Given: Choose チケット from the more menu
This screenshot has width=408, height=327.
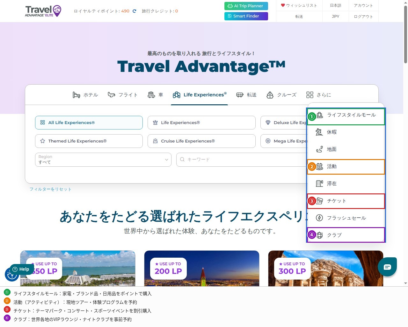Looking at the screenshot, I should [346, 201].
